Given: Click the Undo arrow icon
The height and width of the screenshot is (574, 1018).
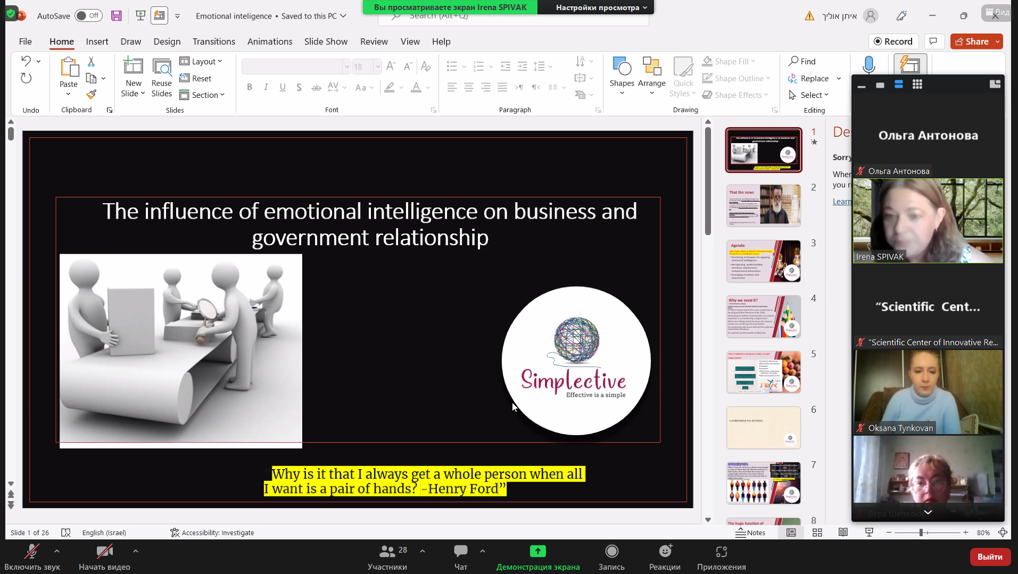Looking at the screenshot, I should 26,61.
